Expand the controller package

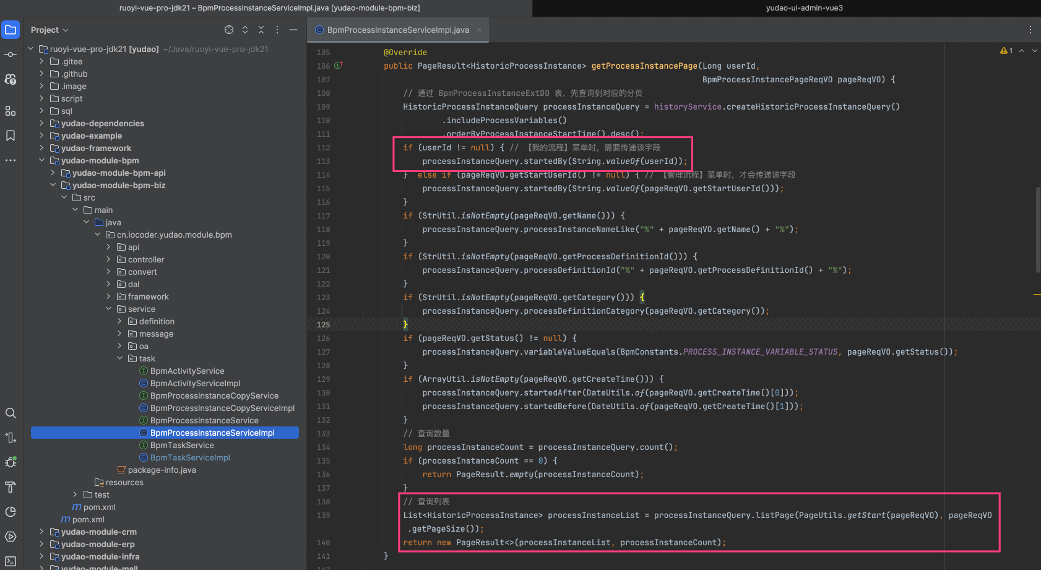[x=108, y=259]
